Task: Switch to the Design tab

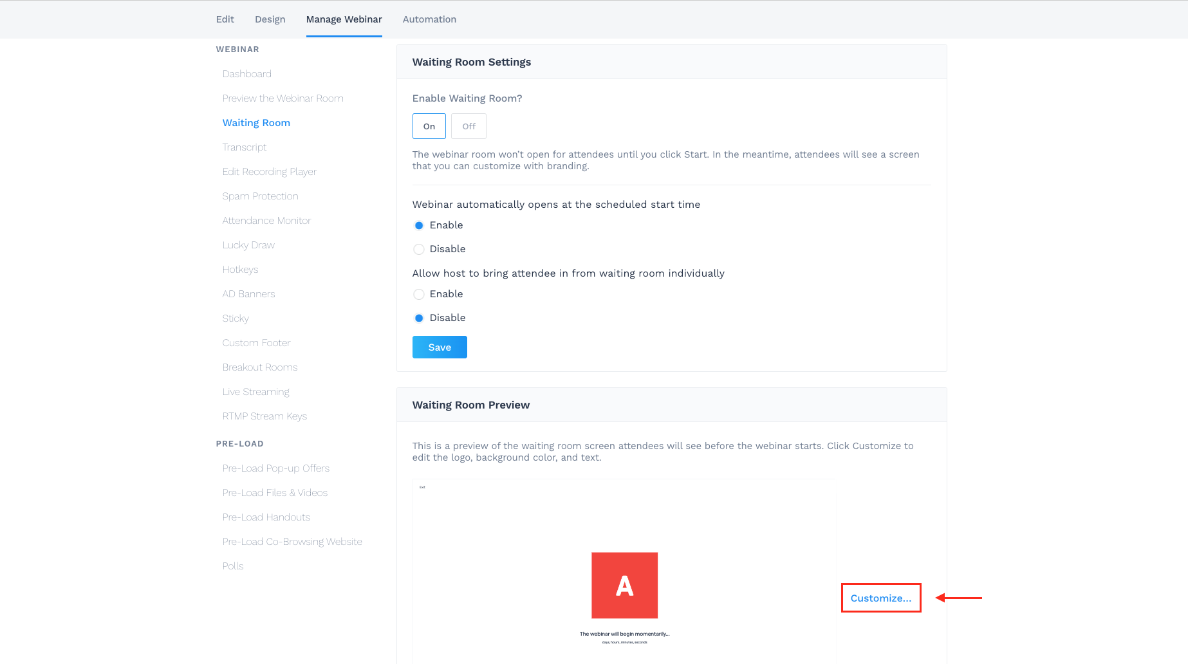Action: [270, 19]
